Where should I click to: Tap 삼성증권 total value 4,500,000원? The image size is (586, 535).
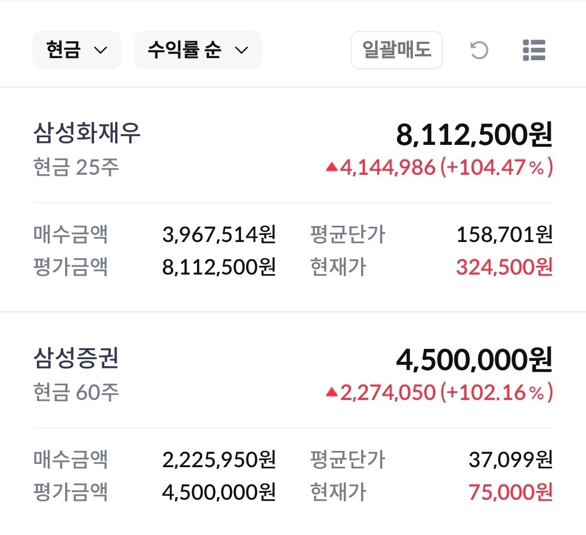tap(474, 360)
